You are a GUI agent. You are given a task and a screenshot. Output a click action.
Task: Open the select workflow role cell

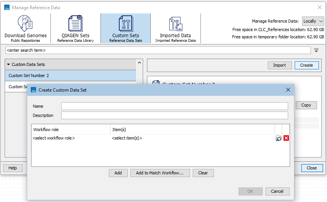[x=70, y=138]
